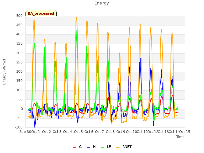Click the 300 y-axis value
204x153 pixels.
point(19,53)
